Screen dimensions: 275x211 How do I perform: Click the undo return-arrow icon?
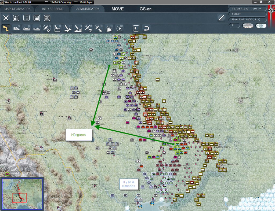(146, 28)
